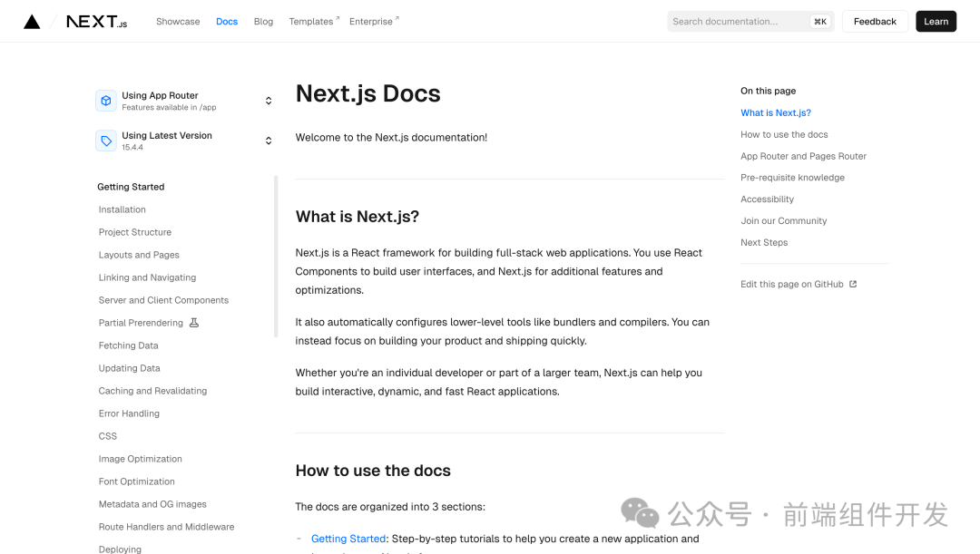Jump to Accessibility outline link
The width and height of the screenshot is (980, 554).
767,199
